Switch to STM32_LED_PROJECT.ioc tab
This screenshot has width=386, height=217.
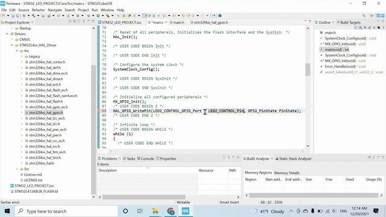pyautogui.click(x=120, y=22)
